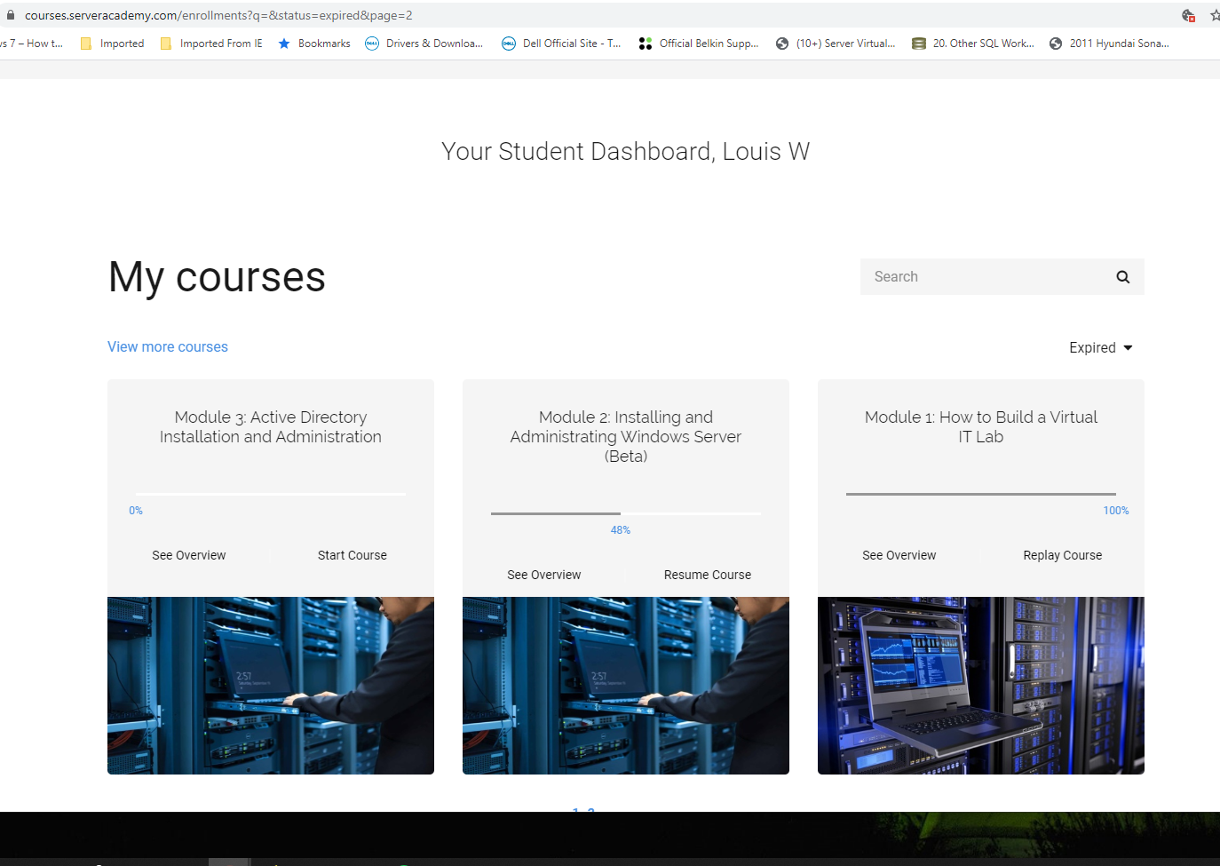
Task: Click the View more courses link
Action: [x=168, y=347]
